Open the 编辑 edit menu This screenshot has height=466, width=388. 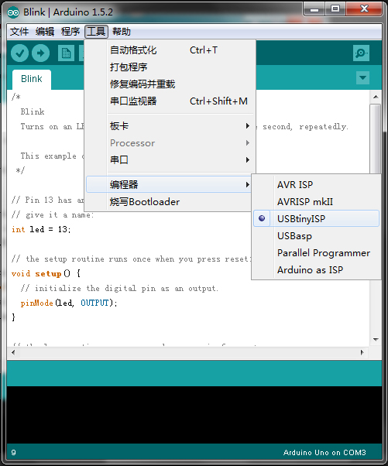[x=45, y=32]
